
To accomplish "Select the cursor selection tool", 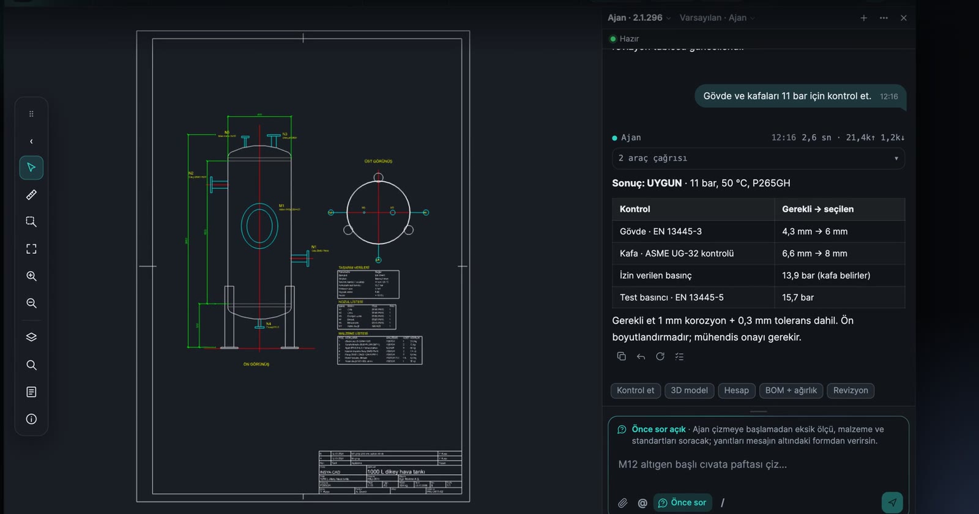I will [31, 168].
